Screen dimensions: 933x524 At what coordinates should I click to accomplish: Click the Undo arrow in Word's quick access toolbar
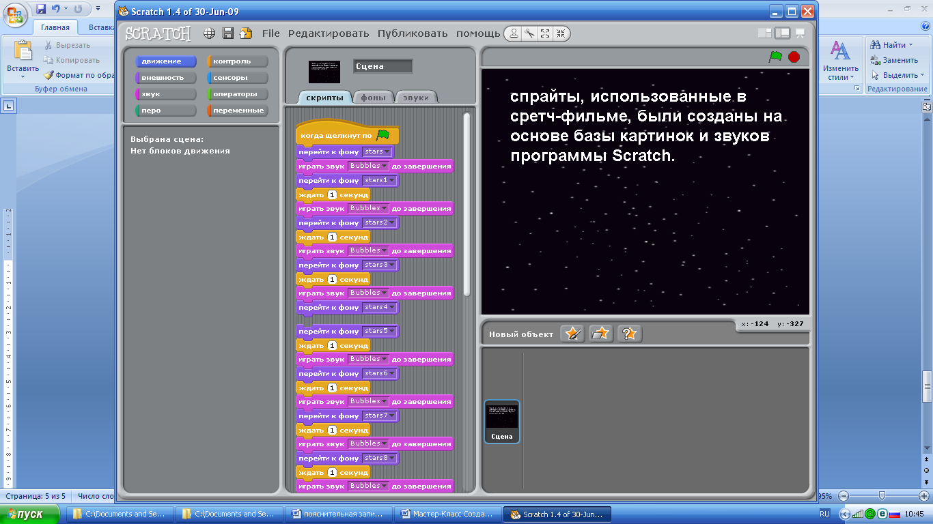tap(56, 9)
